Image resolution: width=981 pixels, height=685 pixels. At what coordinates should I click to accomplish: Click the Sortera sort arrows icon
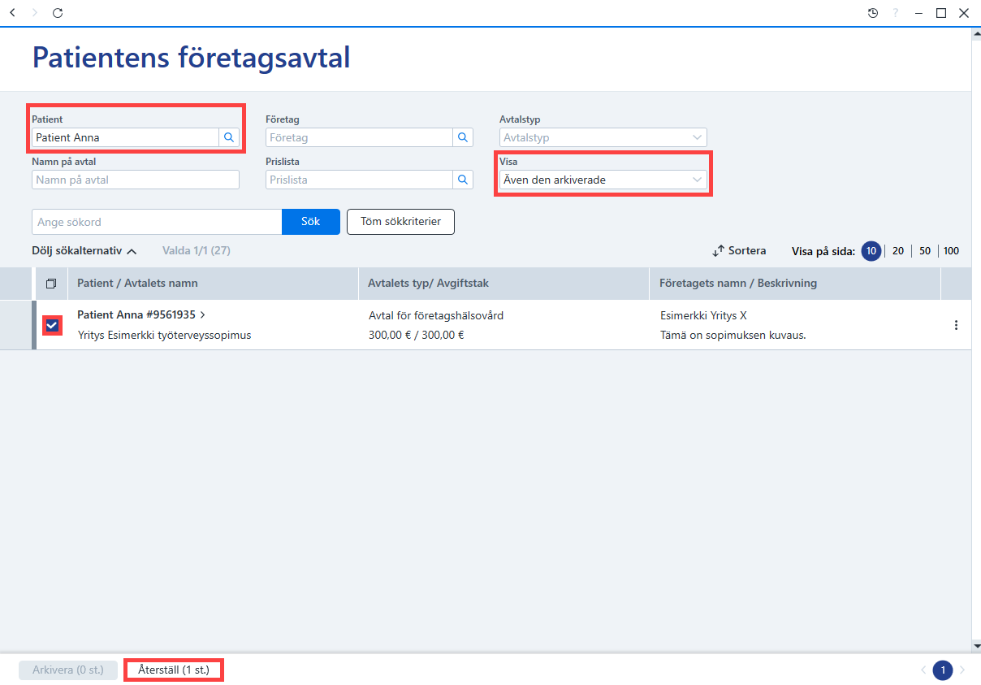click(x=718, y=251)
